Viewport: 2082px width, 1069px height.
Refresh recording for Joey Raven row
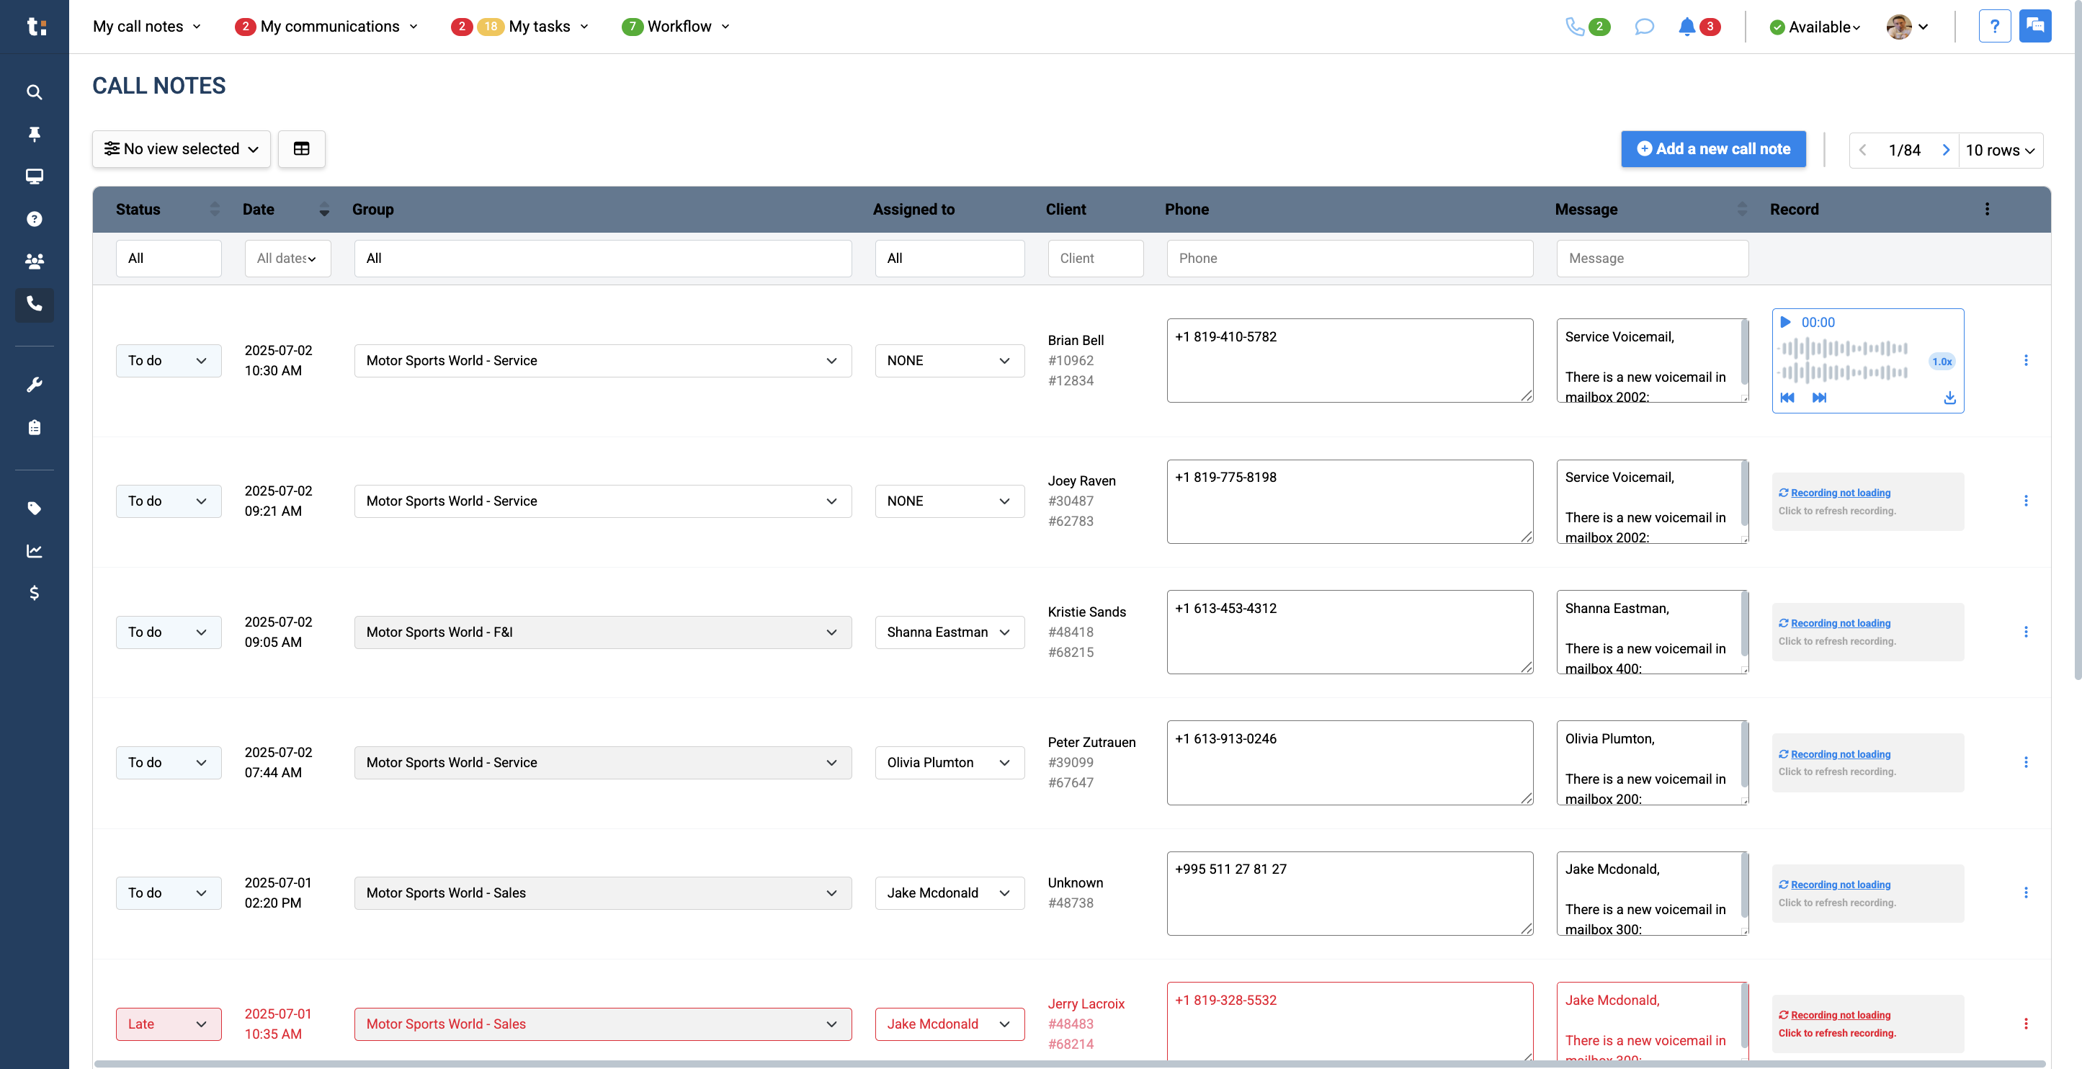[1839, 493]
